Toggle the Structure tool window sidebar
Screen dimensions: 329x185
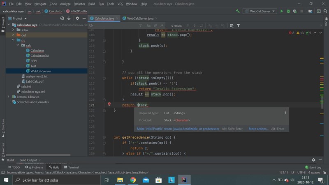click(2, 125)
